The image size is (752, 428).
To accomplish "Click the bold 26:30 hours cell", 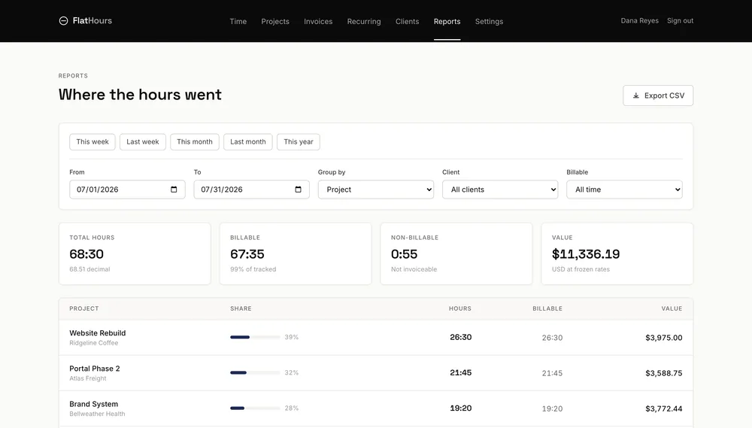I will click(461, 337).
